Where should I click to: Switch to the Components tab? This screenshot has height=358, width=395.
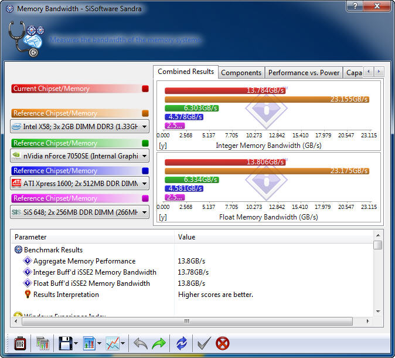coord(241,73)
